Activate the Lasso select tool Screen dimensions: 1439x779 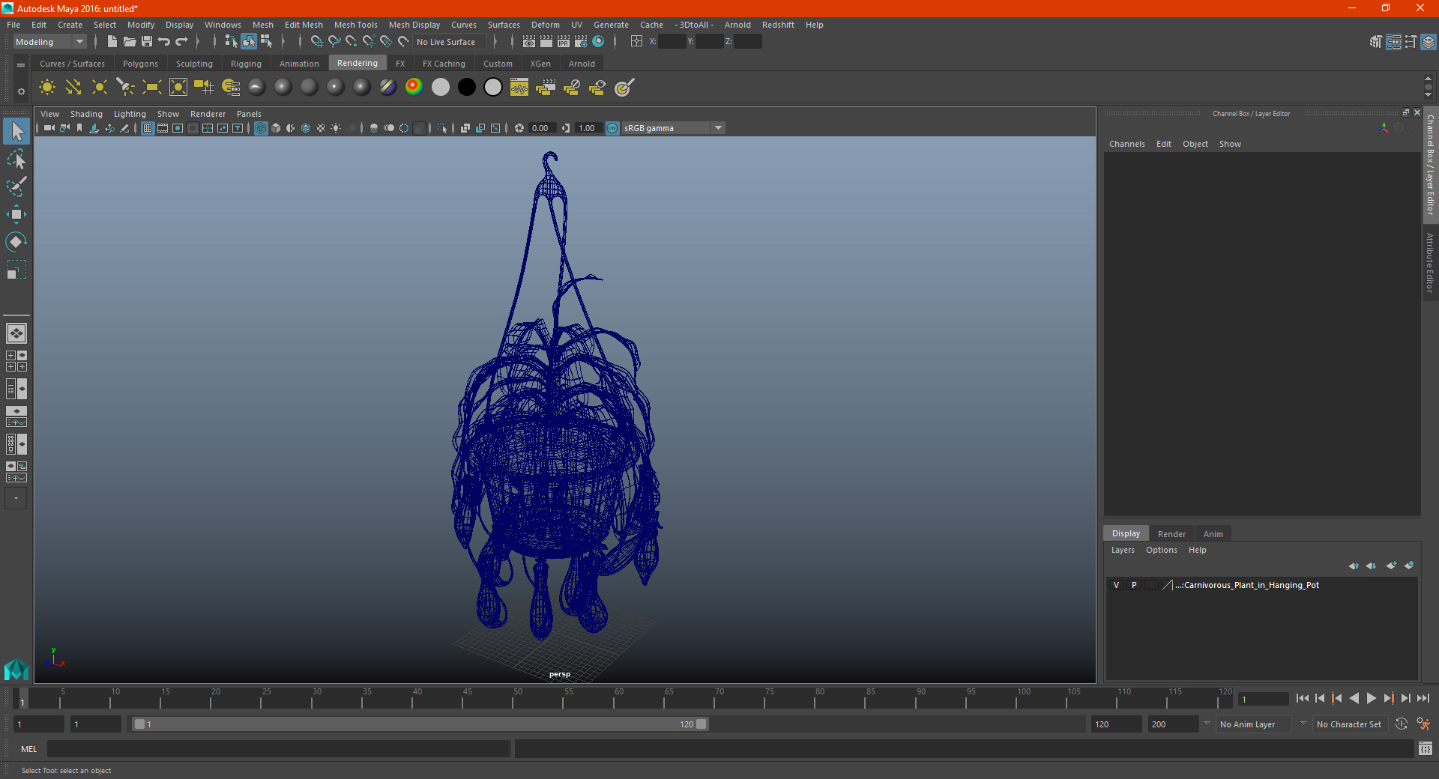click(x=16, y=159)
